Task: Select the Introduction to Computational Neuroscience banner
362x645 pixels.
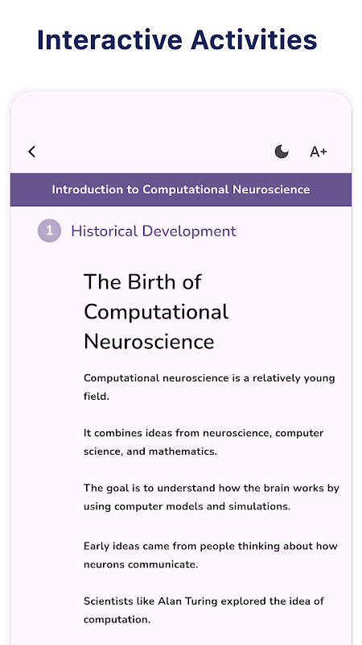Action: [x=181, y=189]
